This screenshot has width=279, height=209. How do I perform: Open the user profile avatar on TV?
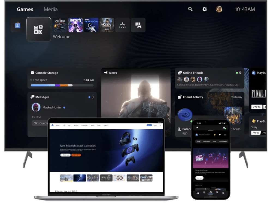pos(219,9)
